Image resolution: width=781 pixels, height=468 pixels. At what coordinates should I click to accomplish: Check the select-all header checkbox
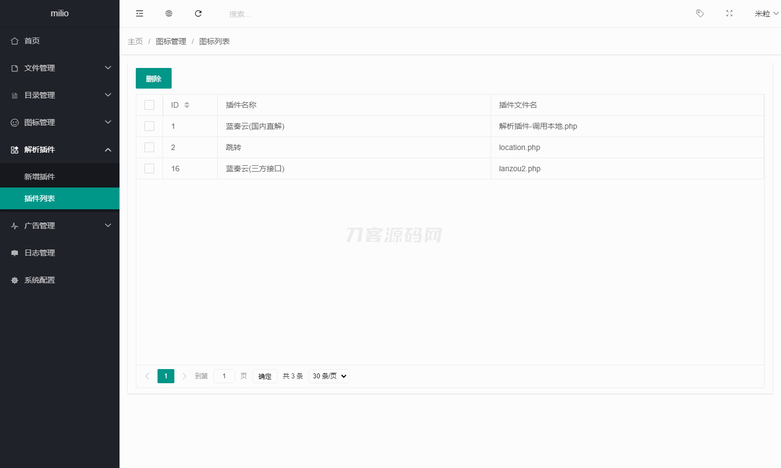(x=149, y=105)
